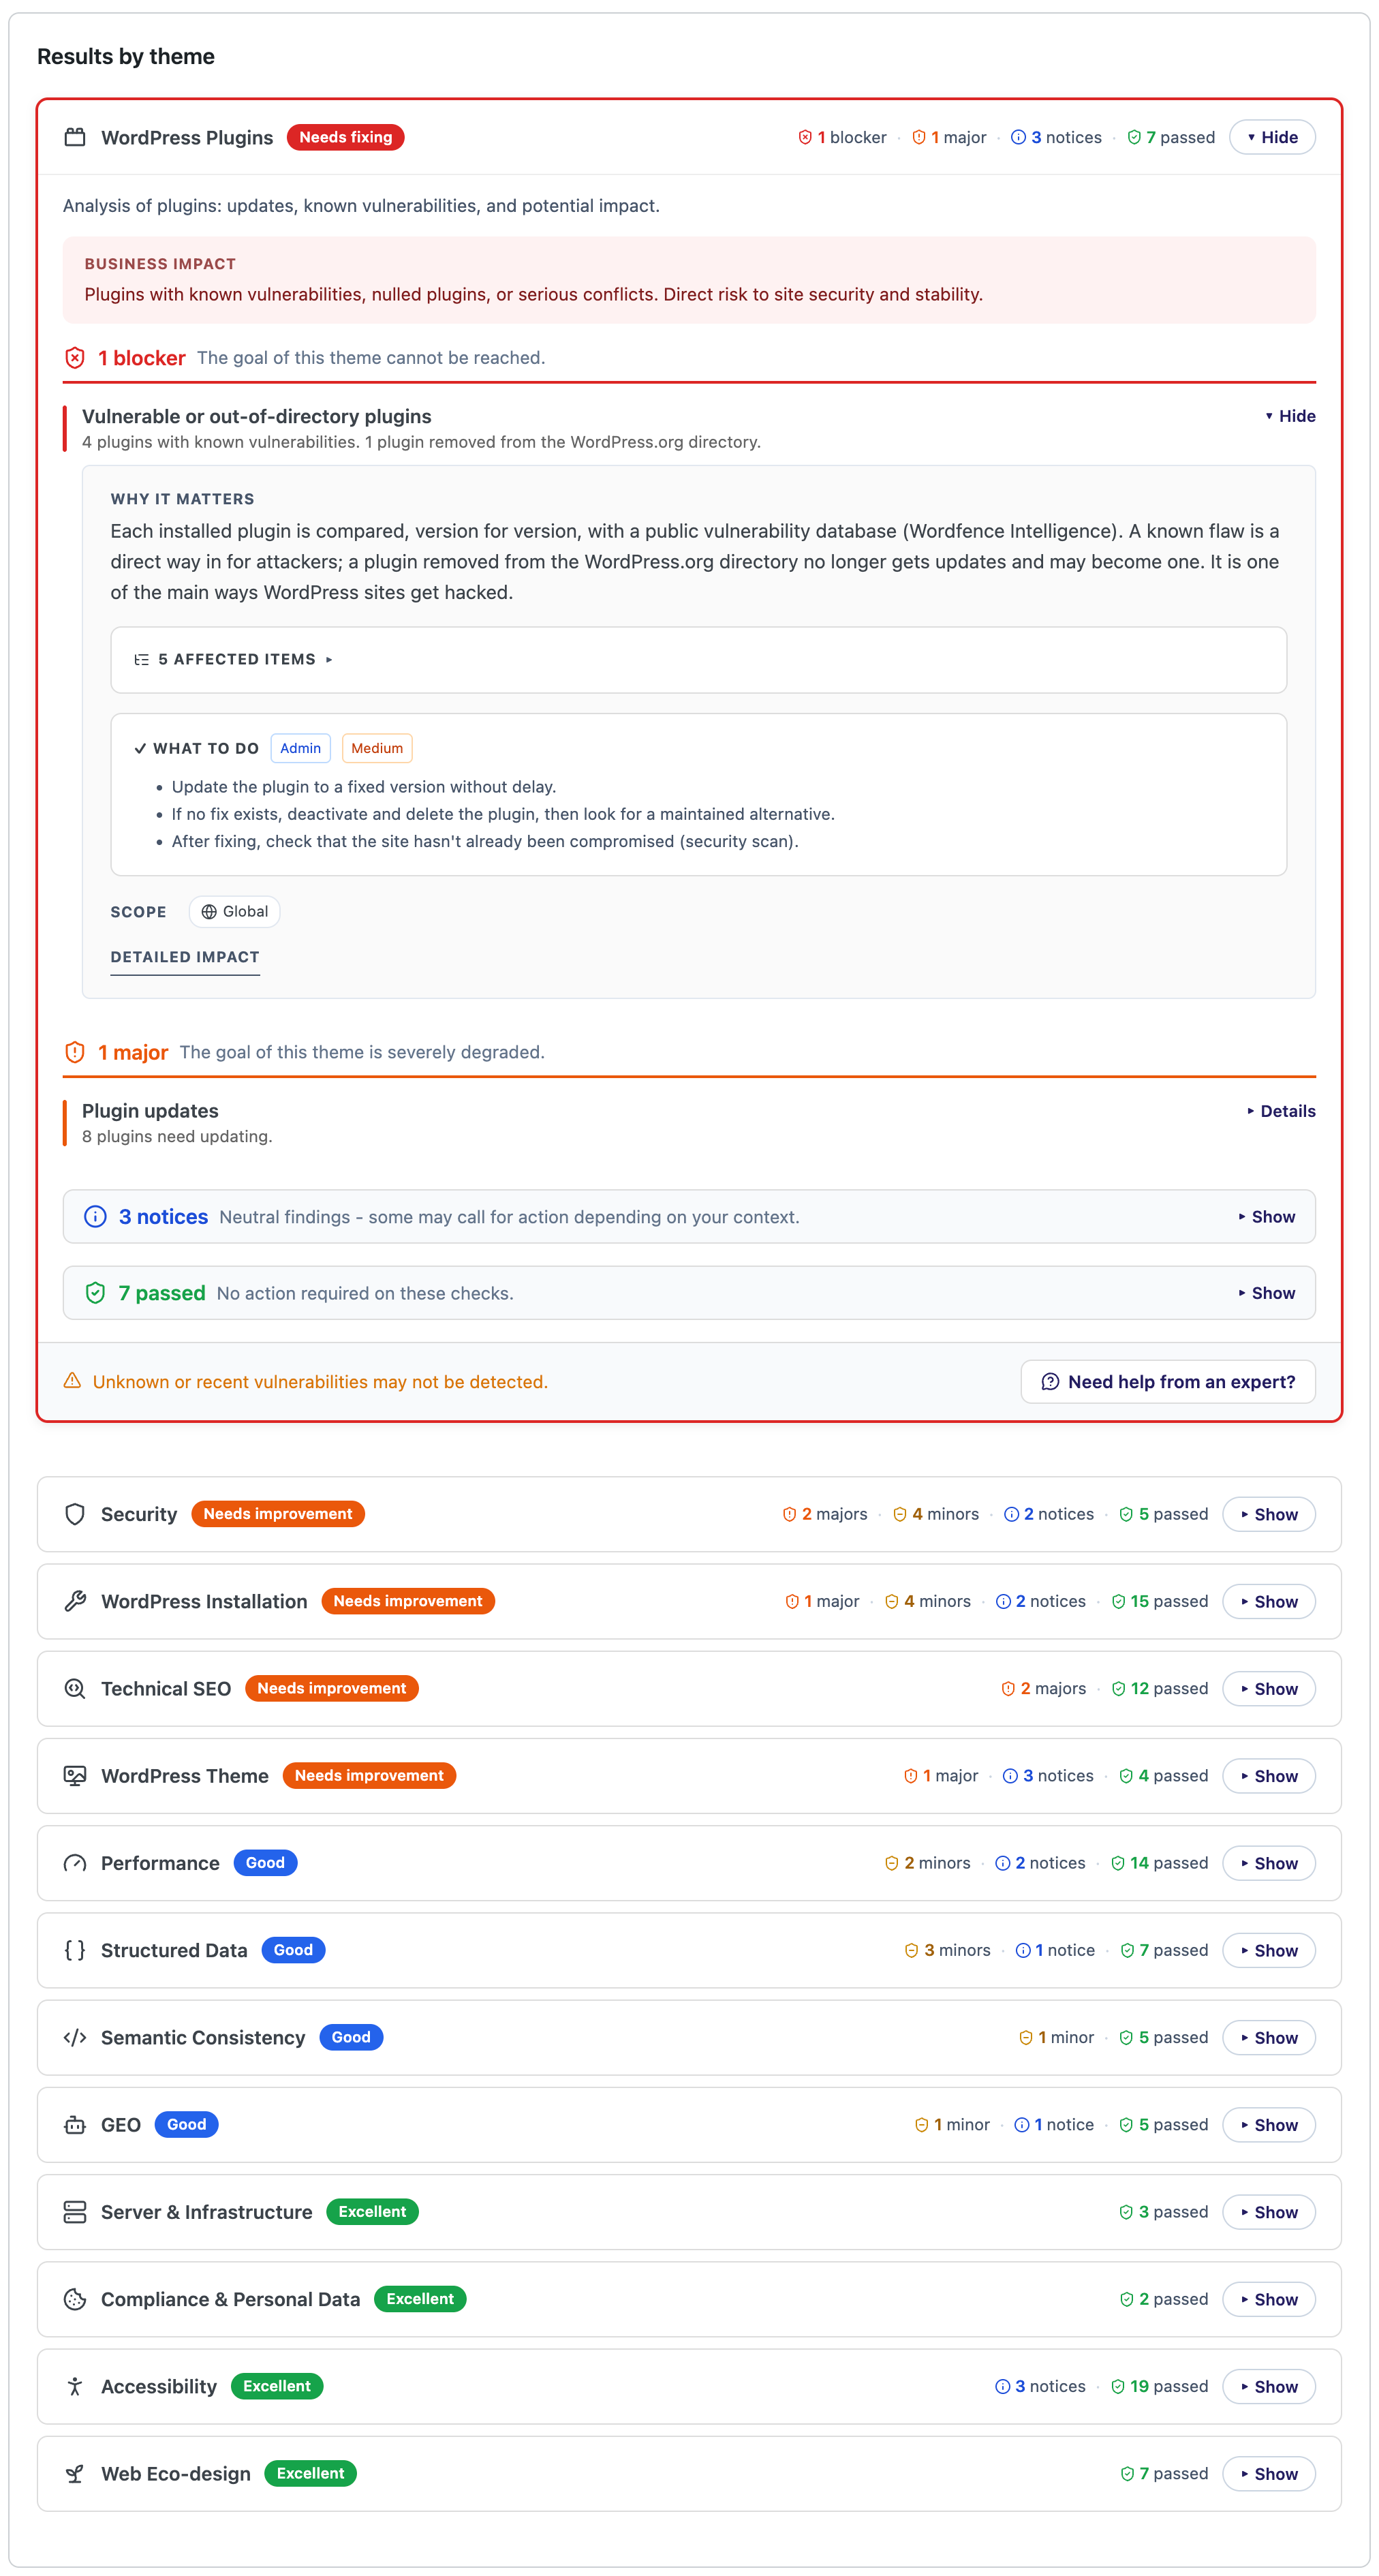Viewport: 1379px width, 2576px height.
Task: Click the Medium difficulty tag
Action: click(377, 748)
